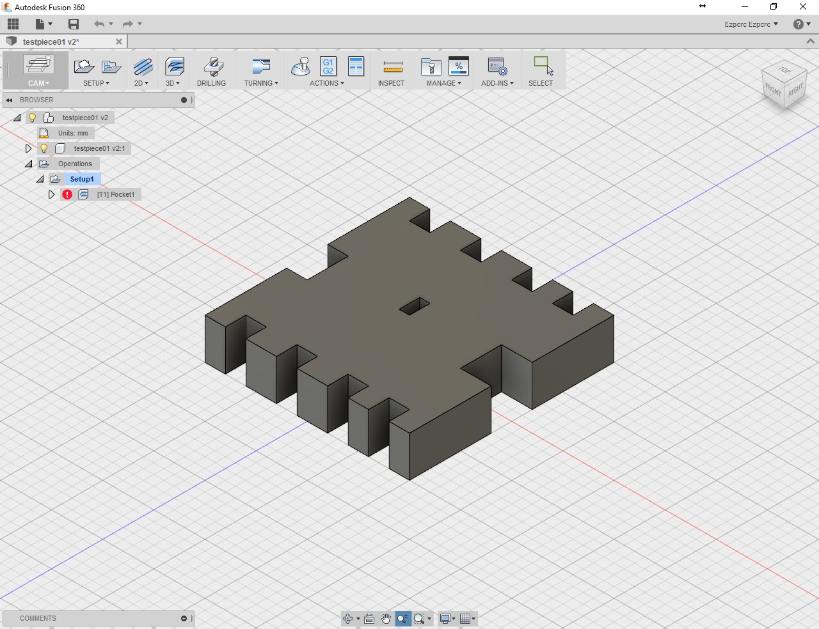Select the testpiece01 v2 root item
This screenshot has height=629, width=819.
[x=85, y=118]
